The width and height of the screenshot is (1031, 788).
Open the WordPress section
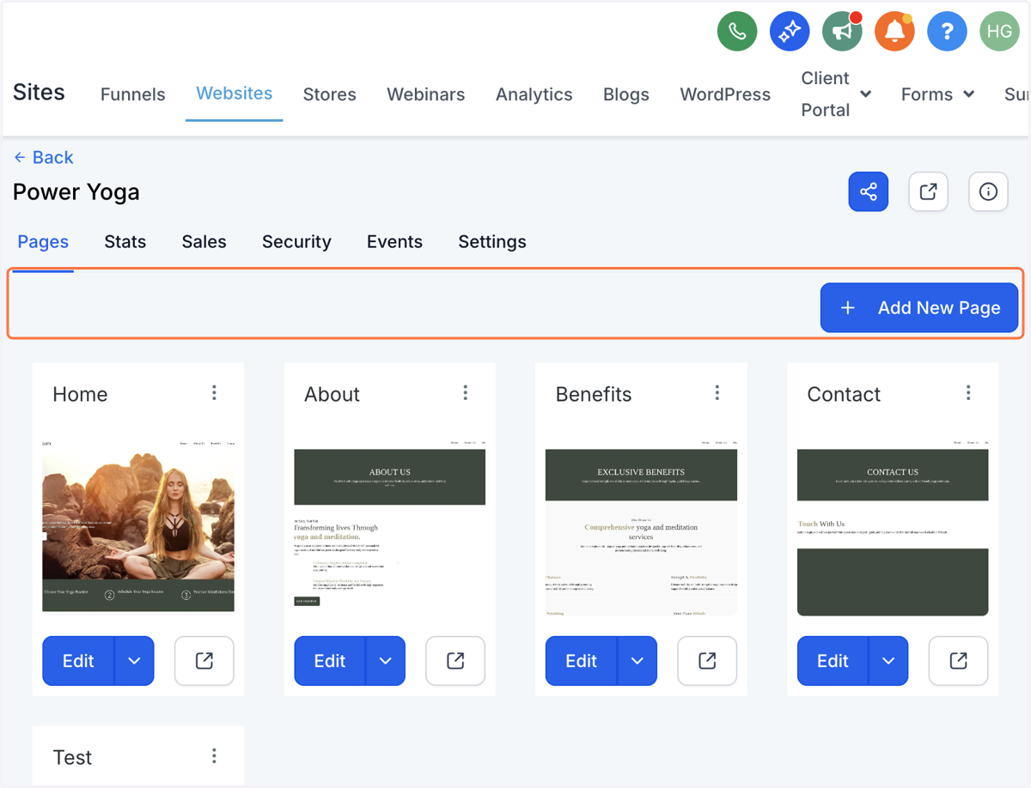pos(726,94)
